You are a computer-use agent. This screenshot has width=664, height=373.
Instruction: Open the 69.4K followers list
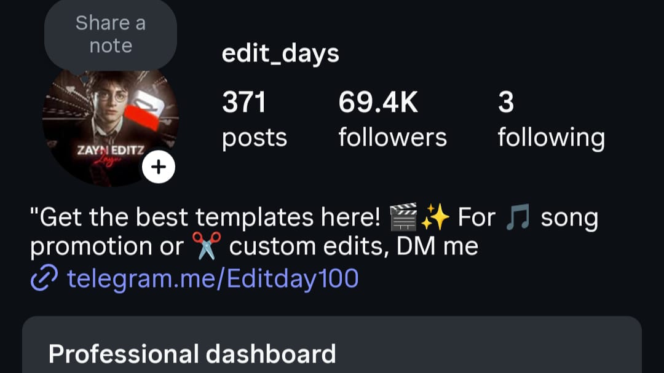392,119
